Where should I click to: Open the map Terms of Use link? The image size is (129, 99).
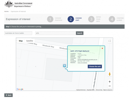tap(99, 90)
